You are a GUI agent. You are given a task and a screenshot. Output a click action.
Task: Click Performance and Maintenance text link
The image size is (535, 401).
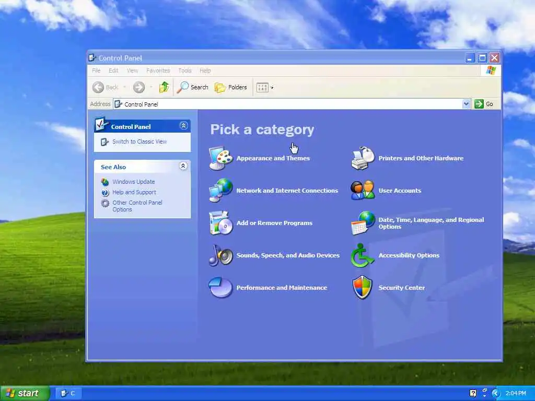point(282,288)
